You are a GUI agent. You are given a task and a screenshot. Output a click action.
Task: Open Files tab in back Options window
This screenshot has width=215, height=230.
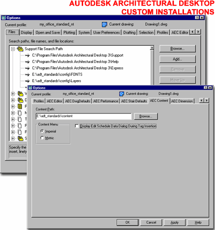(12, 32)
